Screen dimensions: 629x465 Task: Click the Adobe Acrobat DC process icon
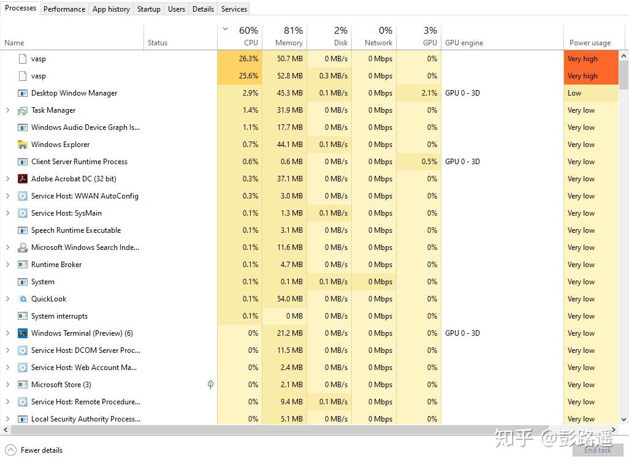point(23,178)
